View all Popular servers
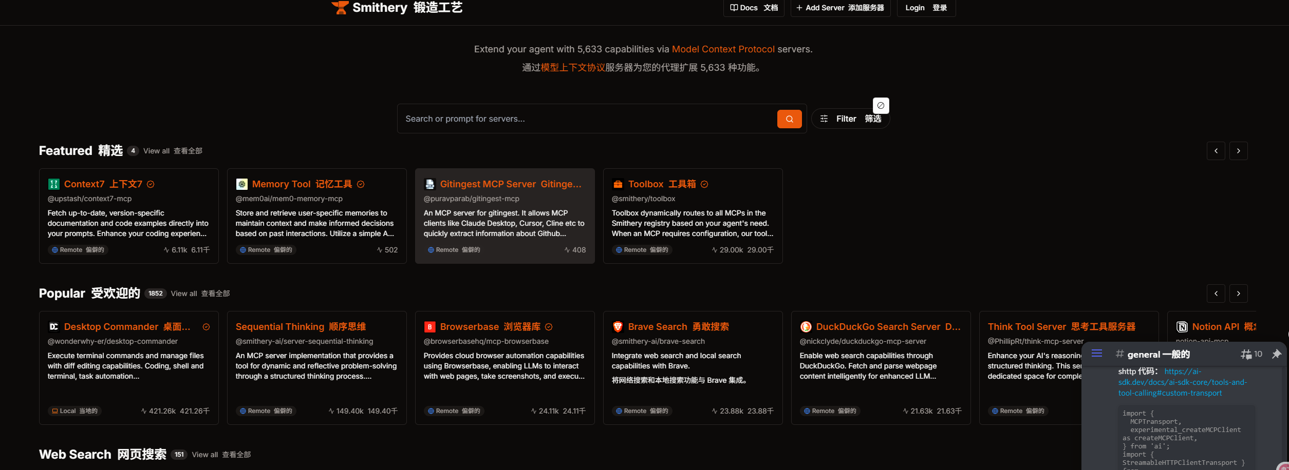This screenshot has height=470, width=1289. coord(200,293)
